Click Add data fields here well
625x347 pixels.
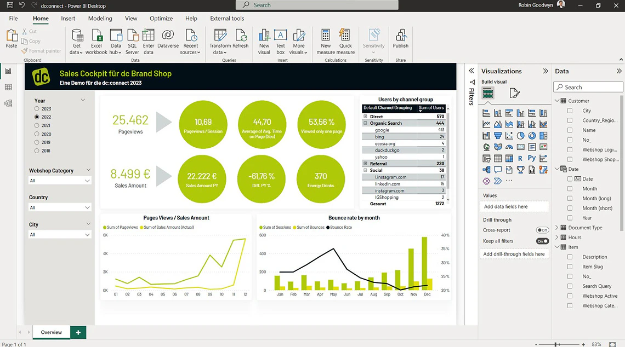click(x=514, y=206)
